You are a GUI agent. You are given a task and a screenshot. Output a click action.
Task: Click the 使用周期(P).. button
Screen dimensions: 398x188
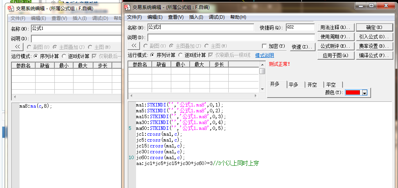click(x=335, y=37)
